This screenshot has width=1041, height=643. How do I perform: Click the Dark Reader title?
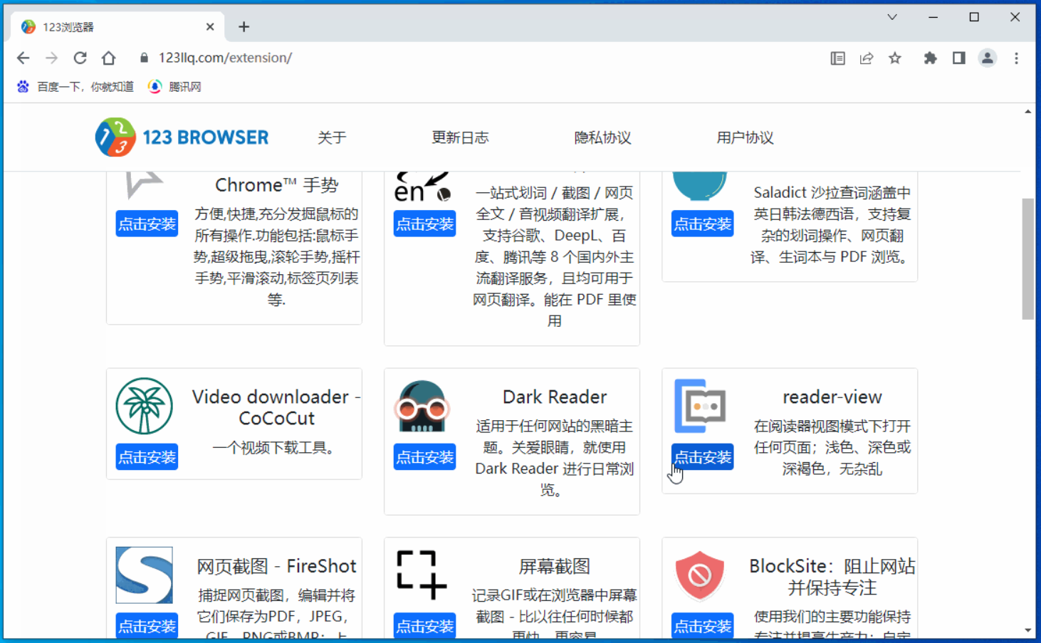point(555,397)
